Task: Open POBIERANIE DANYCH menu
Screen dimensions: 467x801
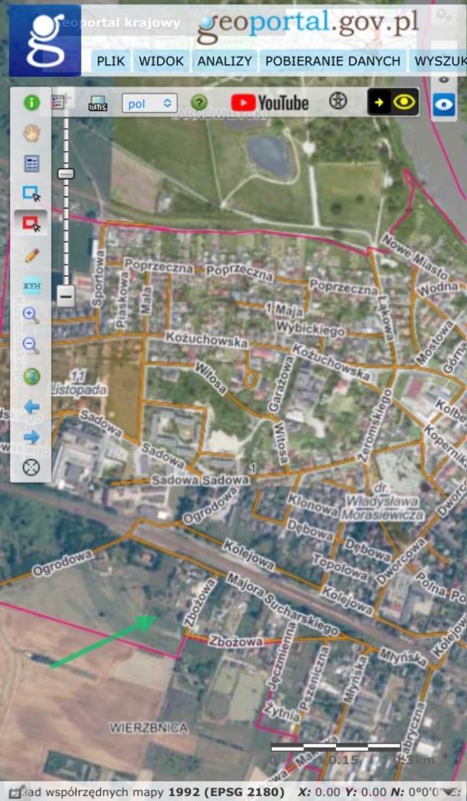Action: pos(333,61)
